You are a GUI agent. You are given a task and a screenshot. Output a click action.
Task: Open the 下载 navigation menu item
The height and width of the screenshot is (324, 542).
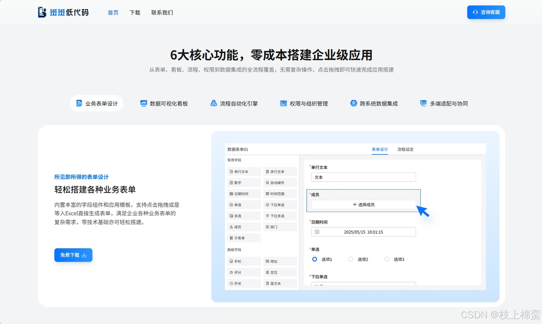pos(135,13)
